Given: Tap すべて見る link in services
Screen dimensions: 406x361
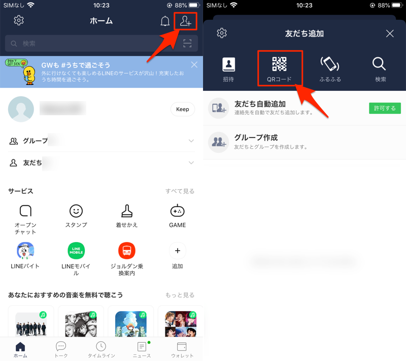Looking at the screenshot, I should 180,191.
